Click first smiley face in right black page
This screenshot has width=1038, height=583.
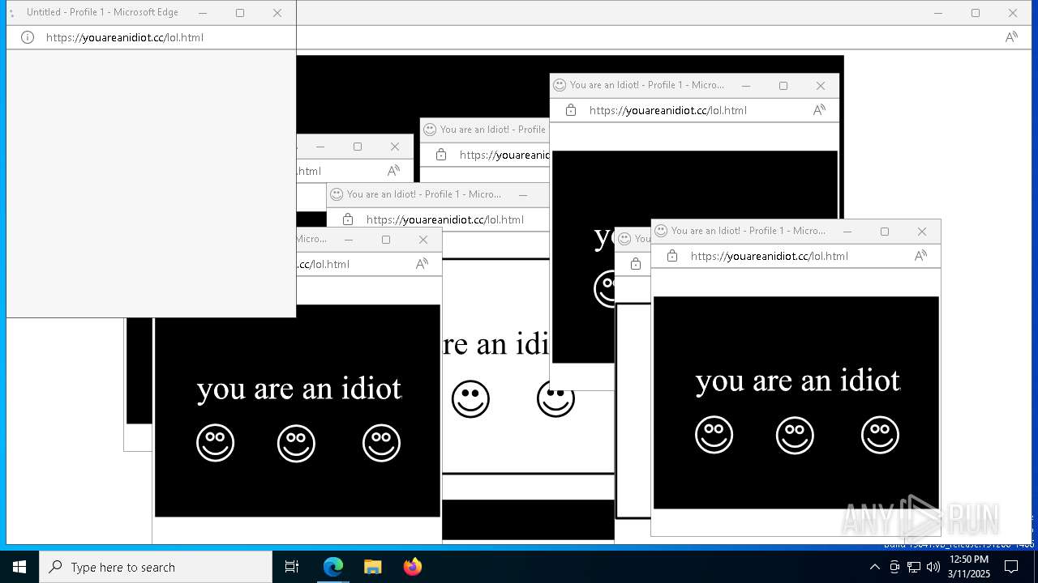coord(714,435)
